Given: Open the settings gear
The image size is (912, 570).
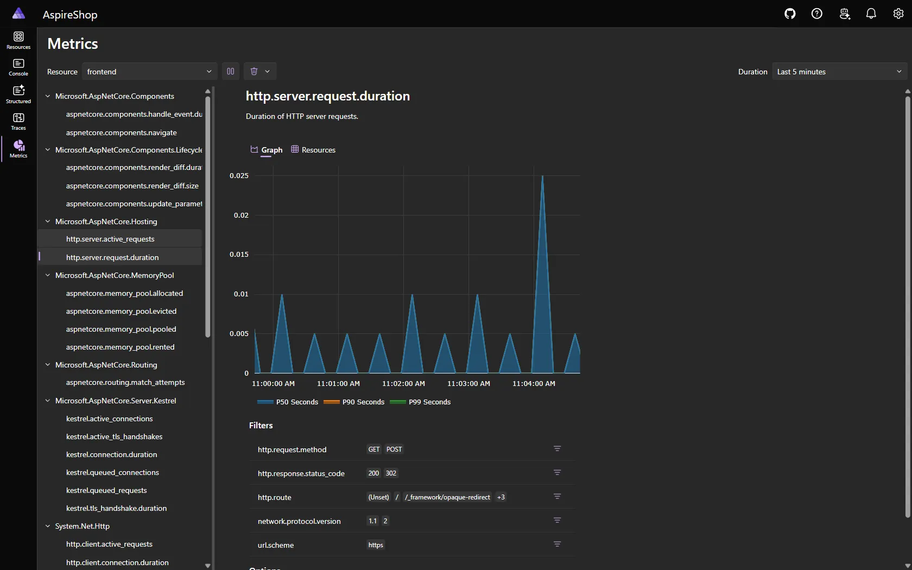Looking at the screenshot, I should (x=898, y=14).
